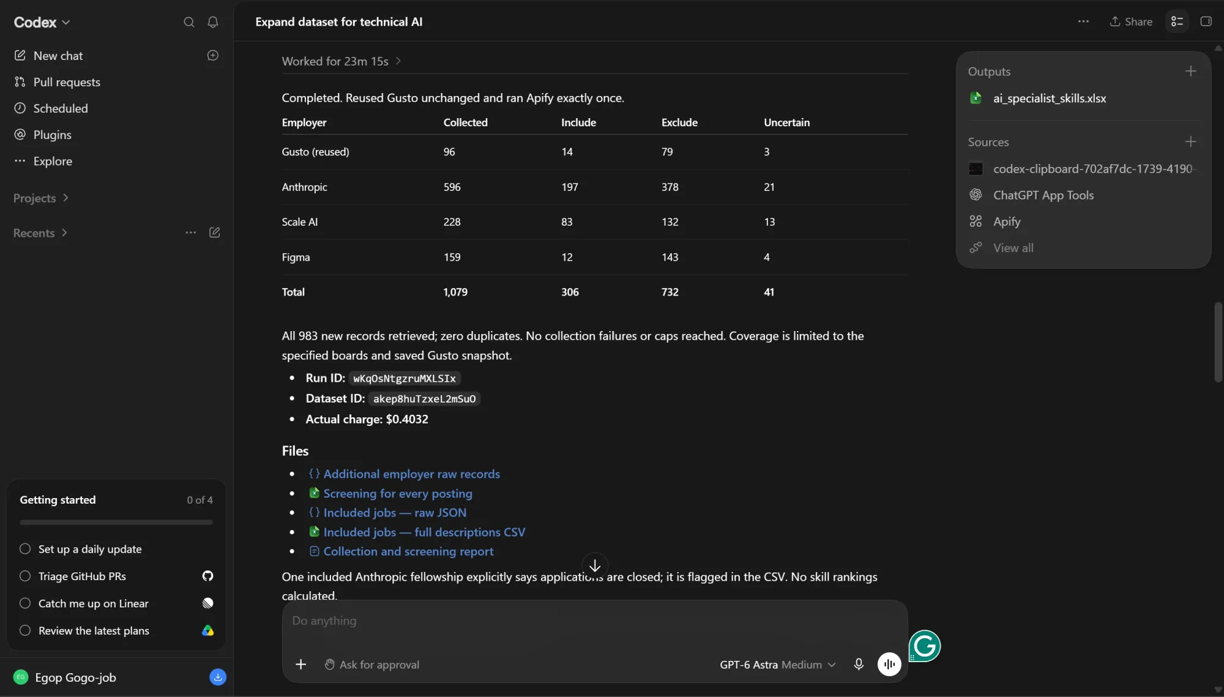1224x697 pixels.
Task: Click the blue download update icon
Action: 218,677
